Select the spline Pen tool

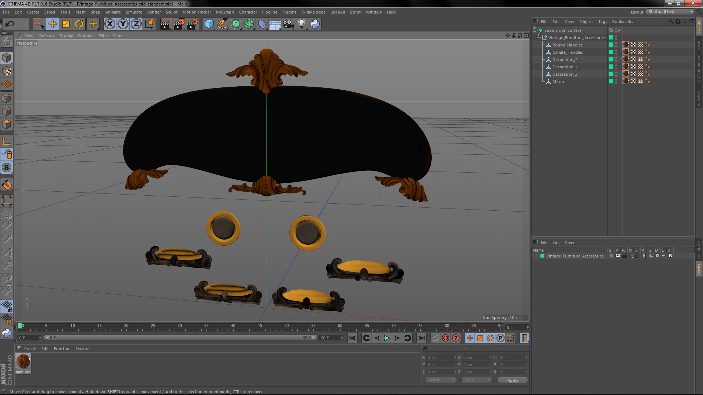pyautogui.click(x=222, y=24)
